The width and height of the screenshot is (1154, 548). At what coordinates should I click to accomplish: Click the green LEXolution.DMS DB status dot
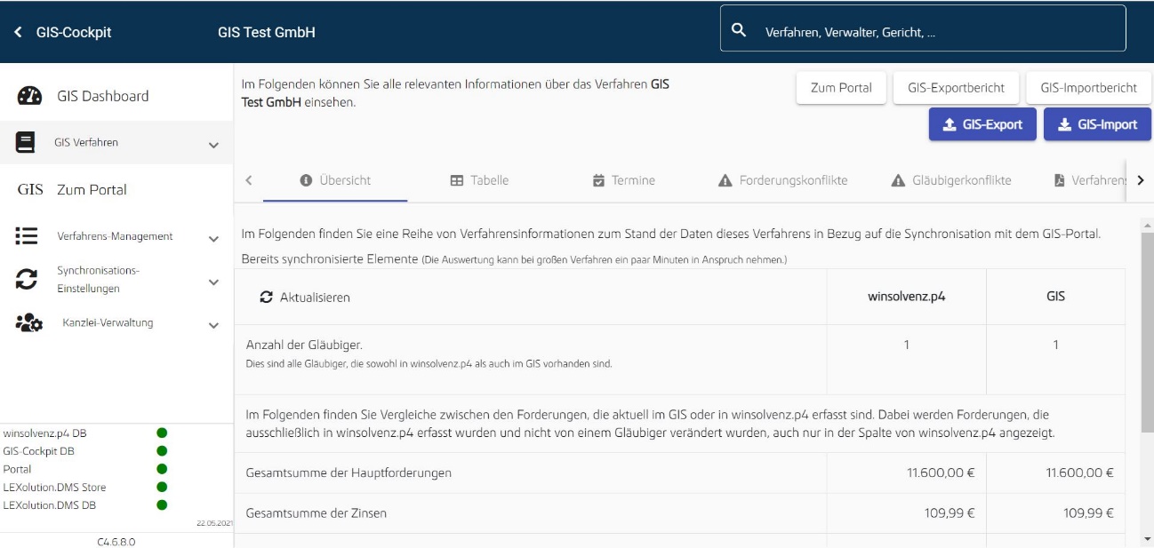[162, 505]
